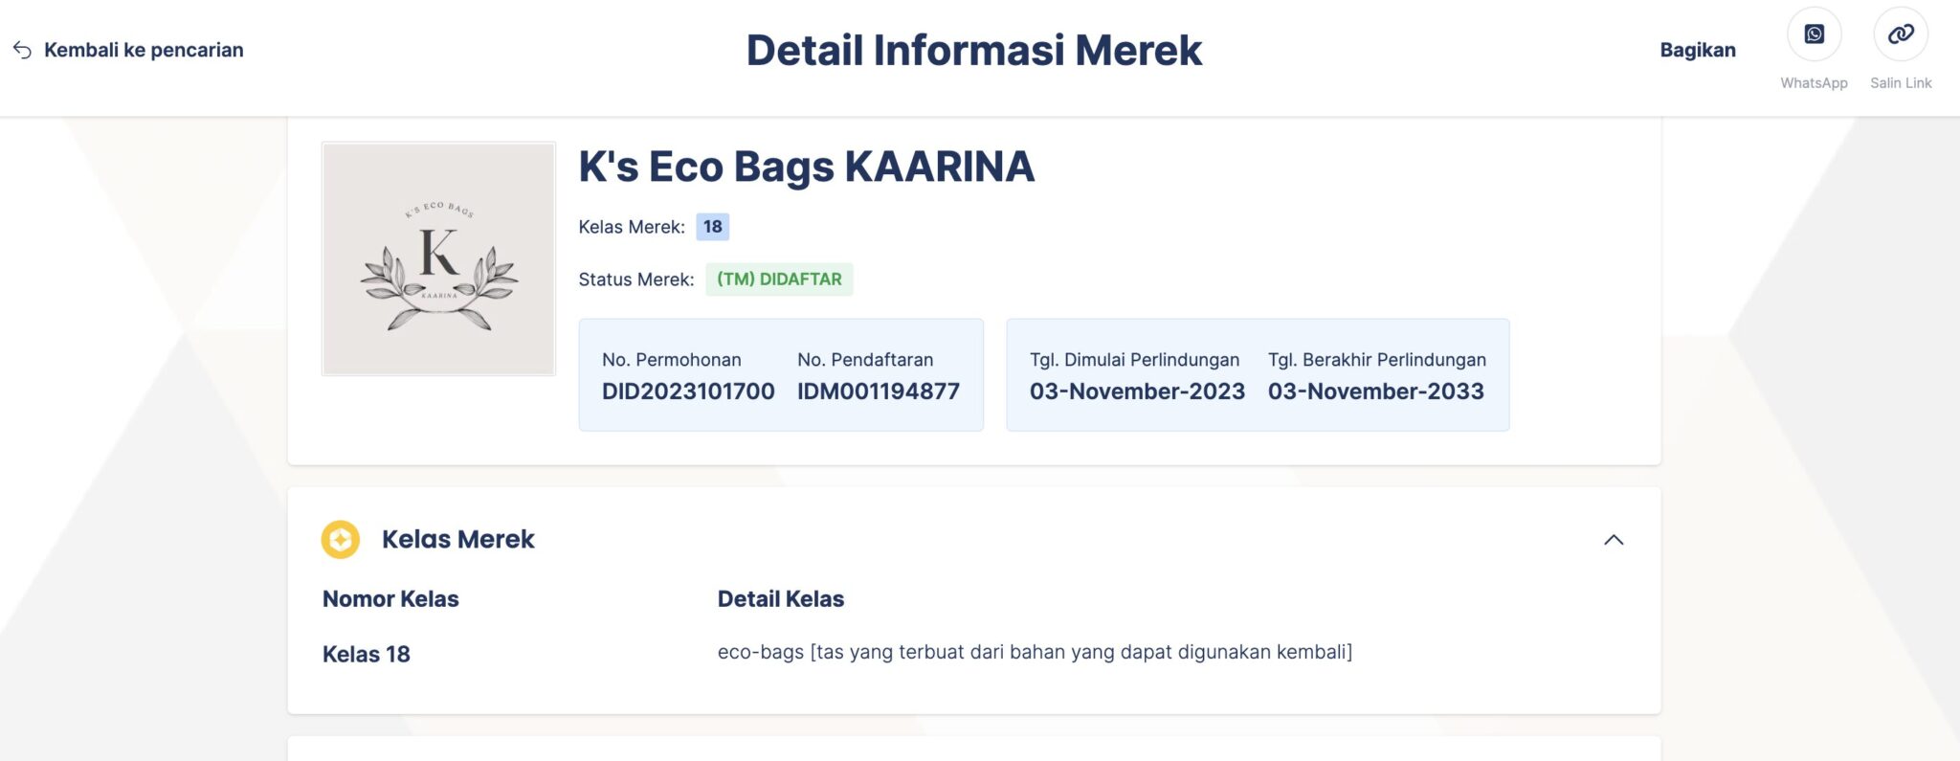Click the No. Pendaftaran IDM001194877 text
The width and height of the screenshot is (1960, 761).
tap(879, 391)
